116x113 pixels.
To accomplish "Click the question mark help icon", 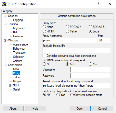I will point(98,4).
